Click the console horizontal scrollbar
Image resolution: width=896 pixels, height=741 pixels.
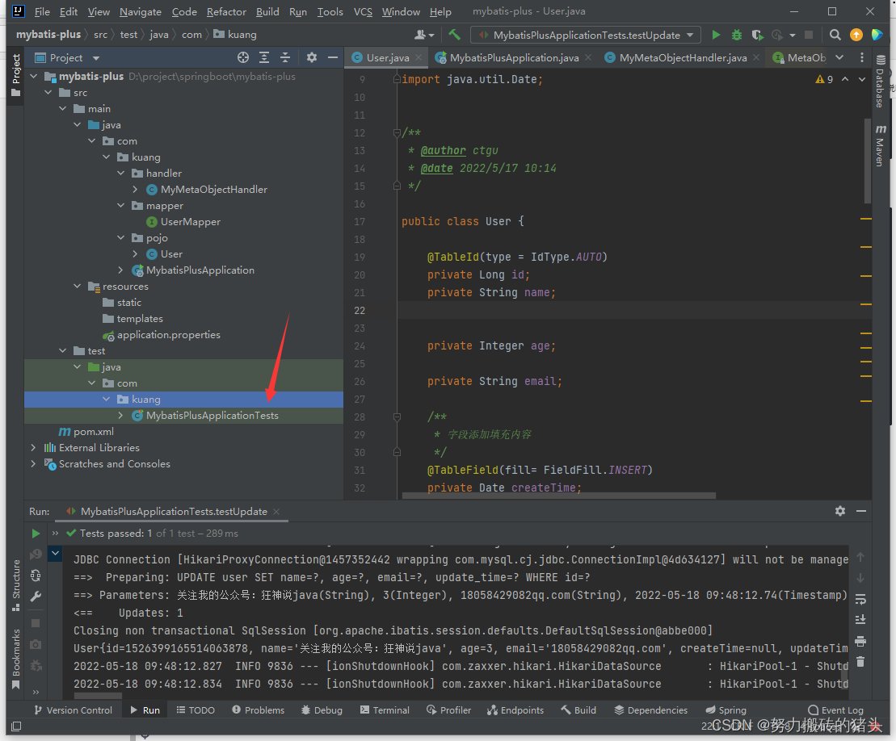(x=97, y=696)
